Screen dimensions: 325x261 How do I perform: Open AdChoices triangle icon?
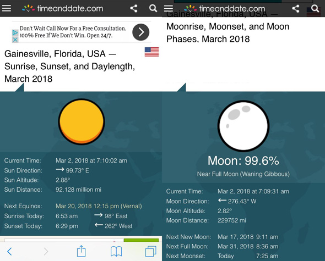click(15, 32)
